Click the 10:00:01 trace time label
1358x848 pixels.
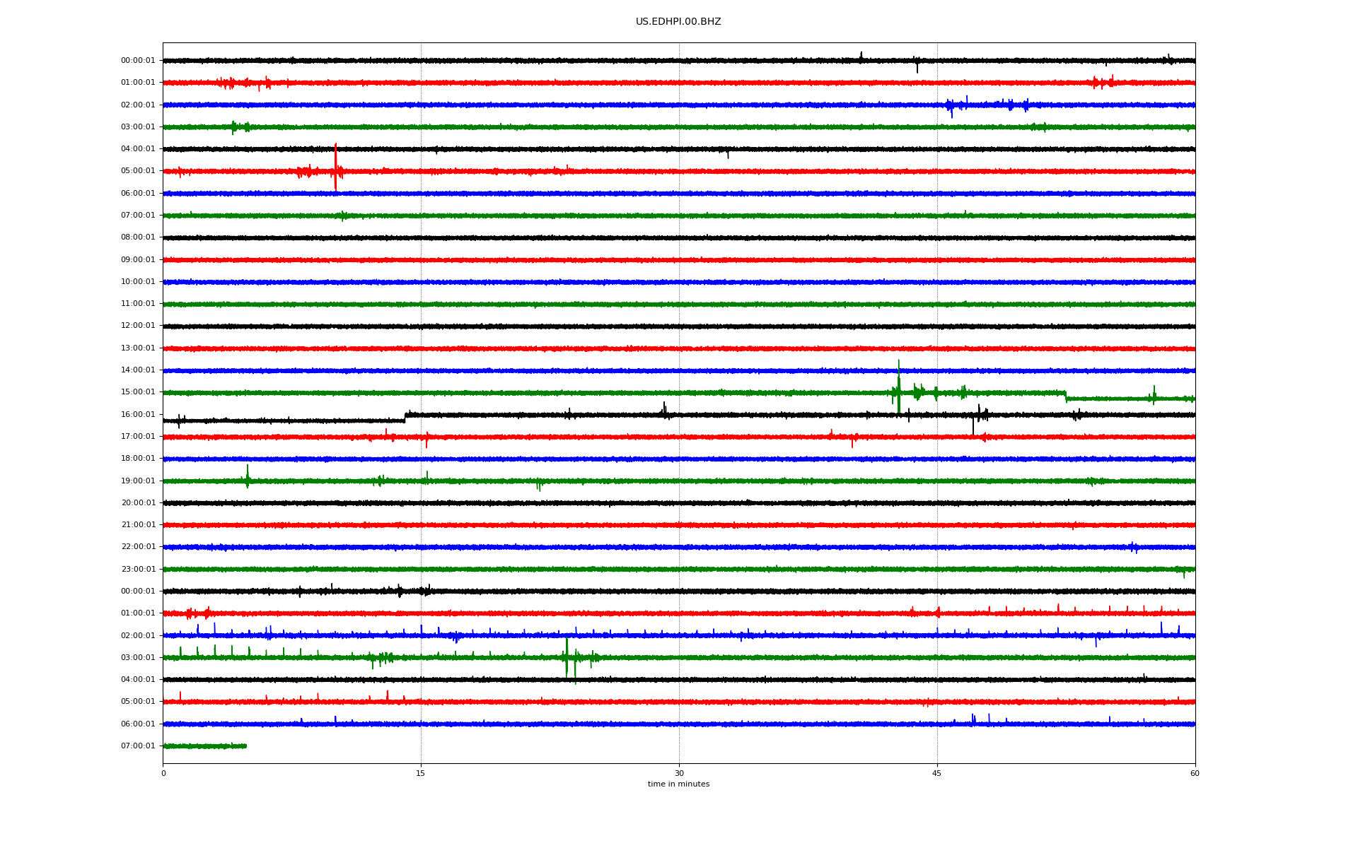pos(138,281)
